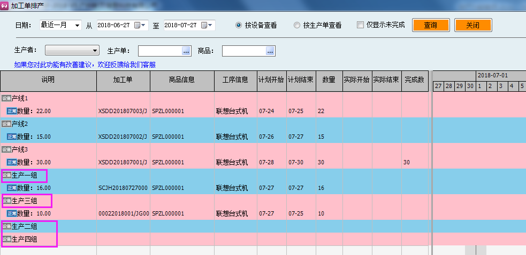526x255 pixels.
Task: Open the product browse ellipsis button
Action: (270, 51)
